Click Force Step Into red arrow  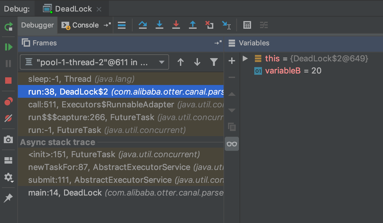(176, 25)
